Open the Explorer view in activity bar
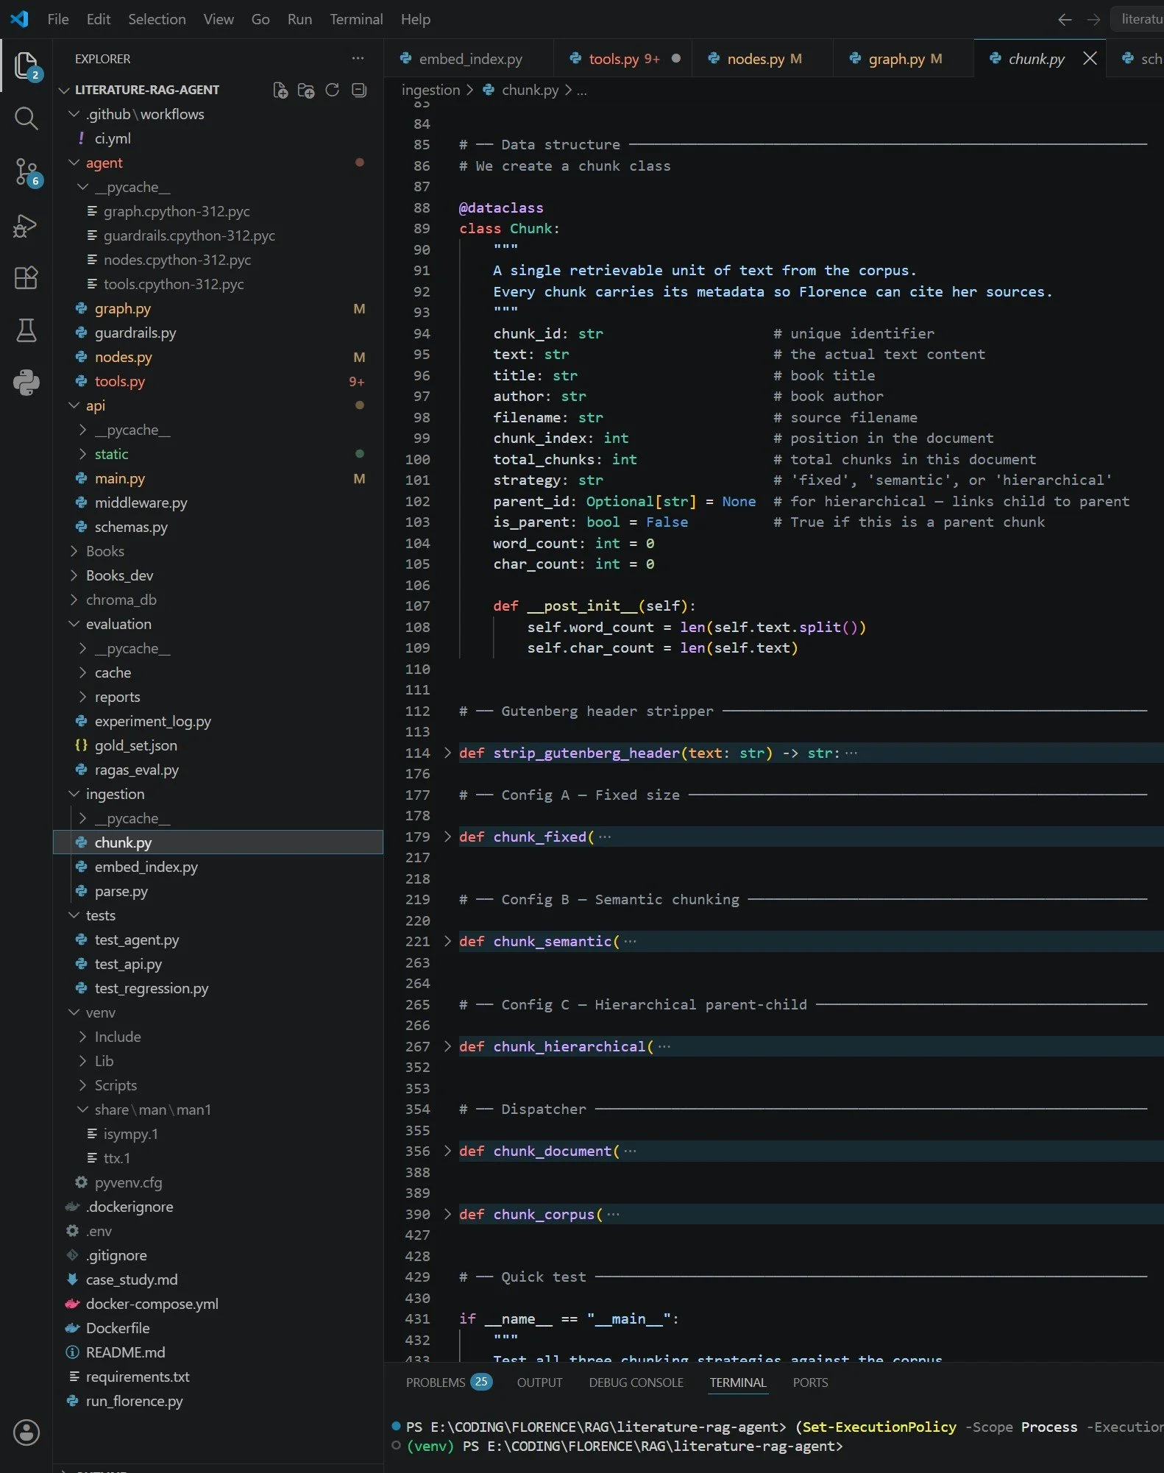Screen dimensions: 1164x1473 [x=26, y=66]
